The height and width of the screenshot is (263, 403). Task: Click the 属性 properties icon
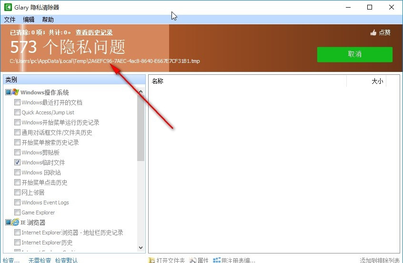(192, 260)
